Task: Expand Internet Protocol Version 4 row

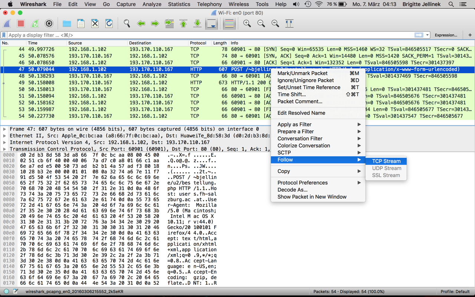Action: click(x=4, y=143)
